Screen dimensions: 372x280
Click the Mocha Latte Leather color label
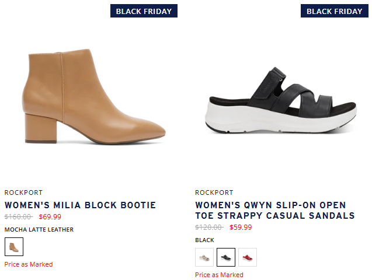pyautogui.click(x=39, y=230)
